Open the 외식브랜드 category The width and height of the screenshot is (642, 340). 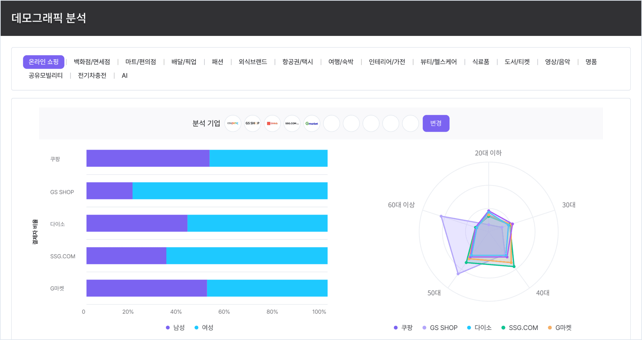click(x=253, y=62)
